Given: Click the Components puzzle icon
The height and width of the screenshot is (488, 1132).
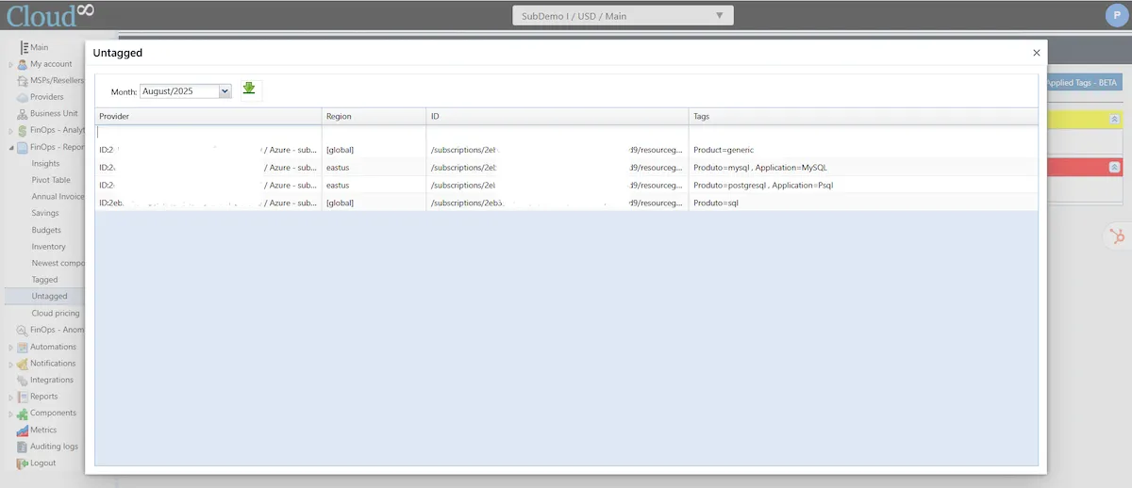Looking at the screenshot, I should coord(23,414).
